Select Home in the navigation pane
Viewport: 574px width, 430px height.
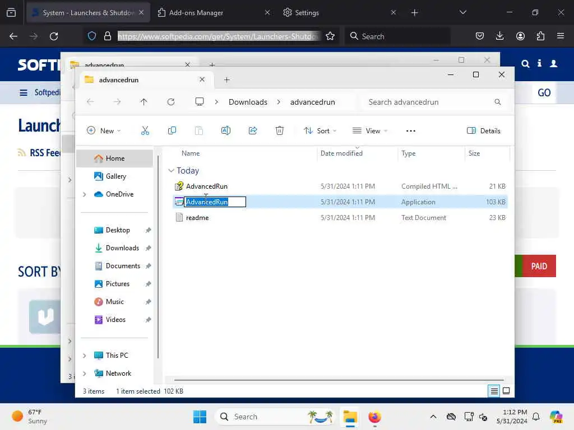114,158
